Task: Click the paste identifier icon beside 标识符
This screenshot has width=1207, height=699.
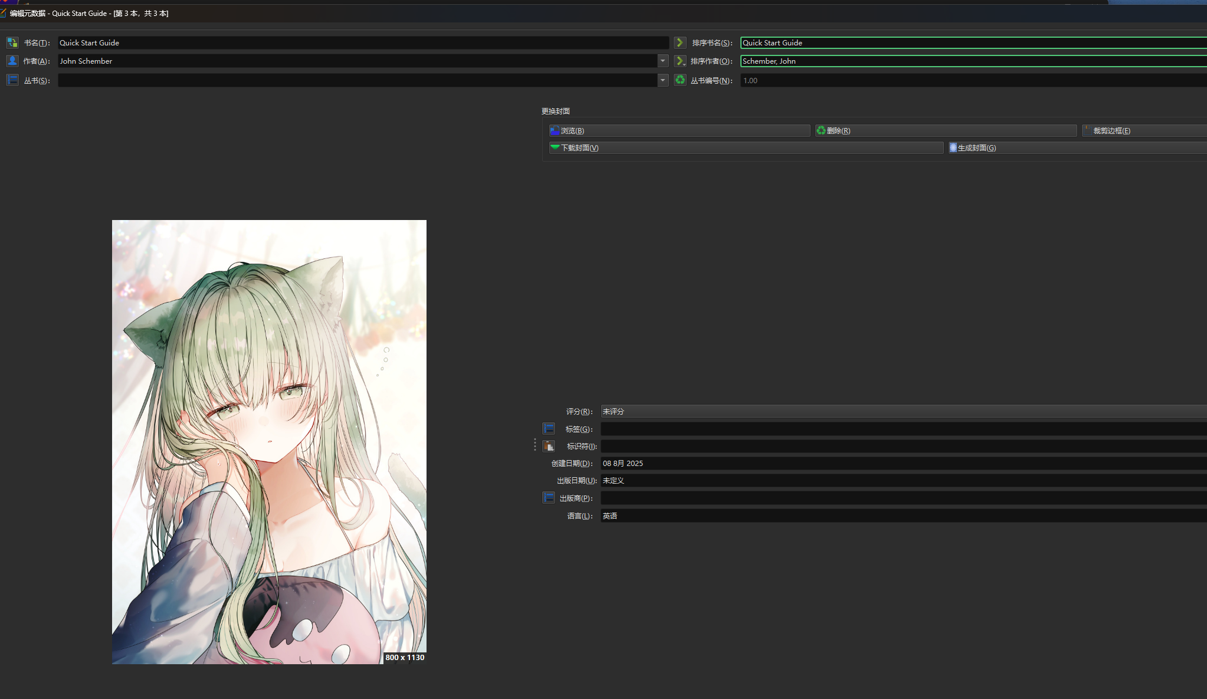Action: 549,446
